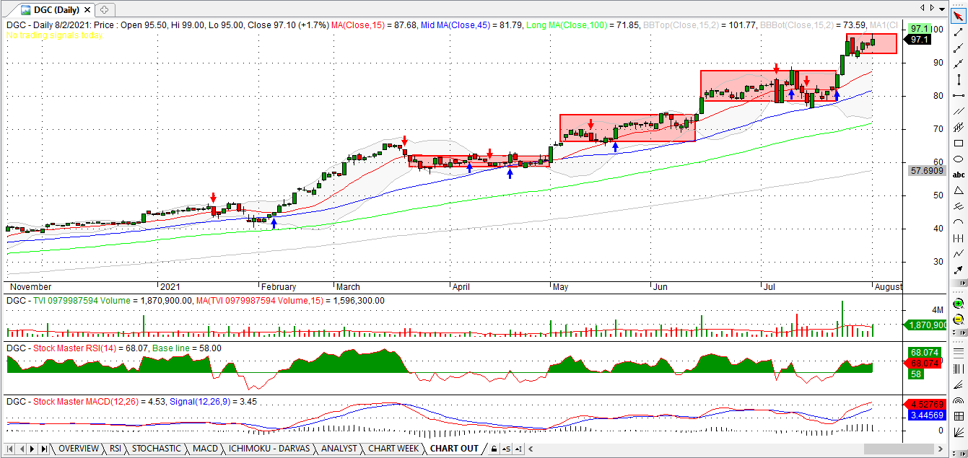The image size is (968, 458).
Task: Open the OVERVIEW sheet tab
Action: pos(79,449)
